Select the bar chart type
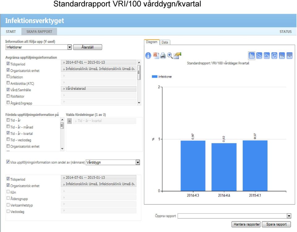297x232 pixels. click(x=252, y=56)
